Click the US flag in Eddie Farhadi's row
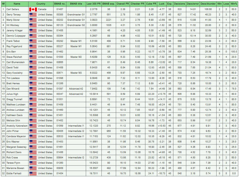This screenshot has width=239, height=177. coord(33,174)
